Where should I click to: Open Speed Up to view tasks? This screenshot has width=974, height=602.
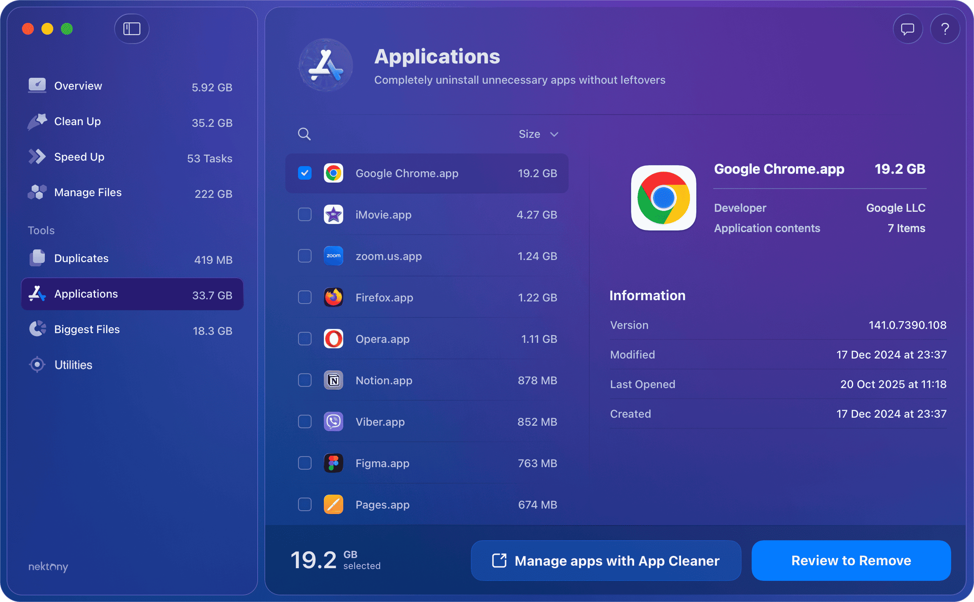(x=79, y=157)
